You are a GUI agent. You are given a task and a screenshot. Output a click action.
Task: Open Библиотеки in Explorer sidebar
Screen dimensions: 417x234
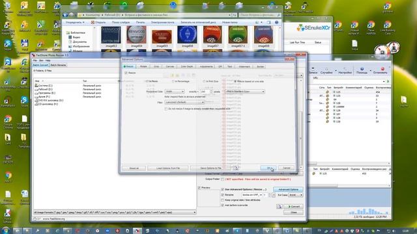pos(76,32)
